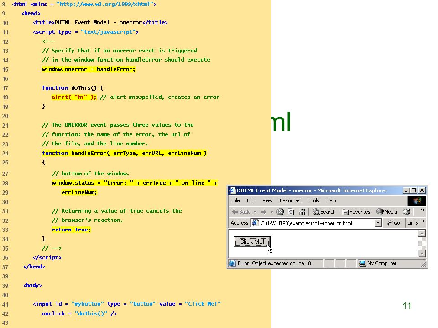The width and height of the screenshot is (438, 328).
Task: Open the File menu
Action: coord(236,200)
